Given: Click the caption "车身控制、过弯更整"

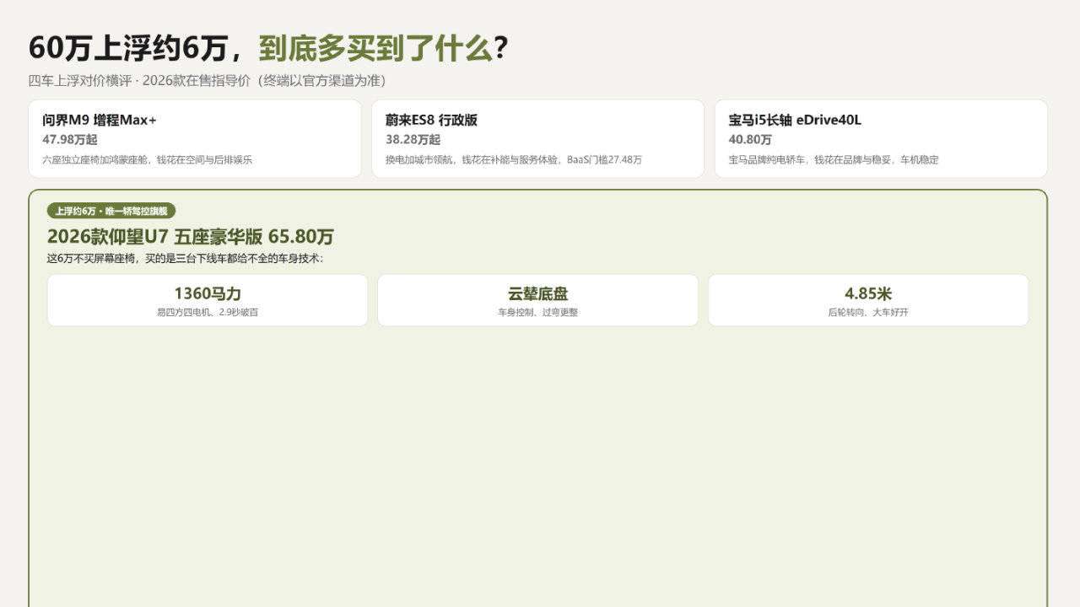Looking at the screenshot, I should 537,312.
